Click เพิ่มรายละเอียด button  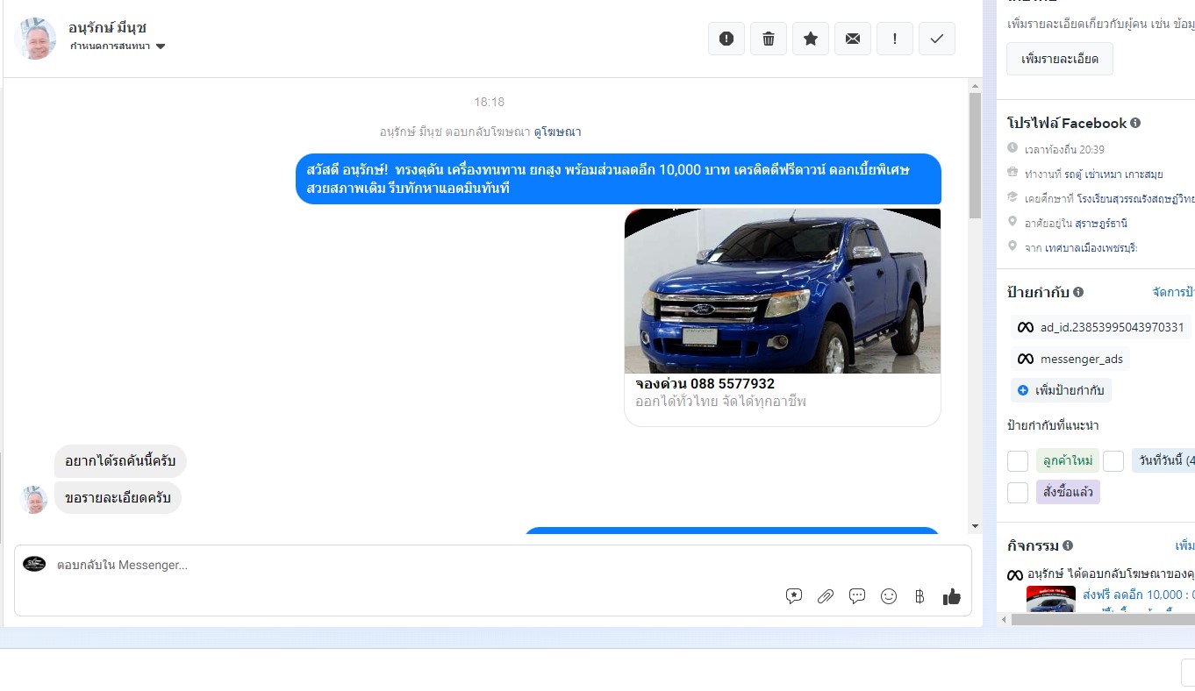(1060, 59)
